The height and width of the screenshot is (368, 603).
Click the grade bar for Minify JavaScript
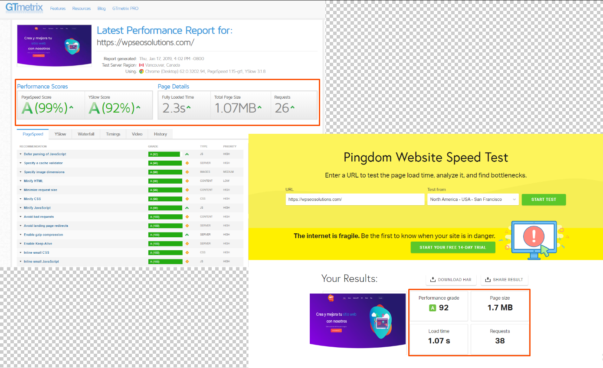(165, 208)
